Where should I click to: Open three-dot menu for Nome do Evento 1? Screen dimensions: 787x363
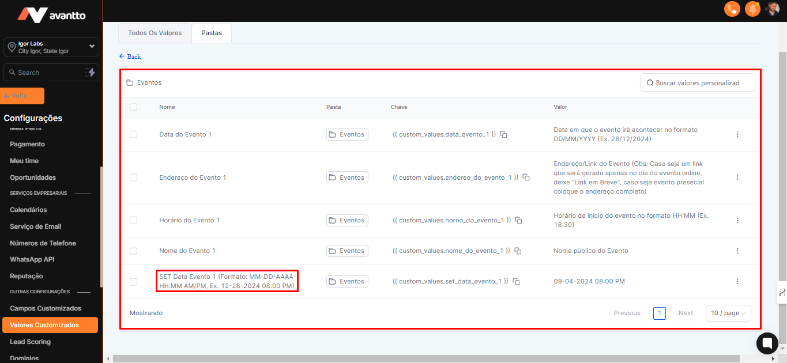pyautogui.click(x=737, y=251)
